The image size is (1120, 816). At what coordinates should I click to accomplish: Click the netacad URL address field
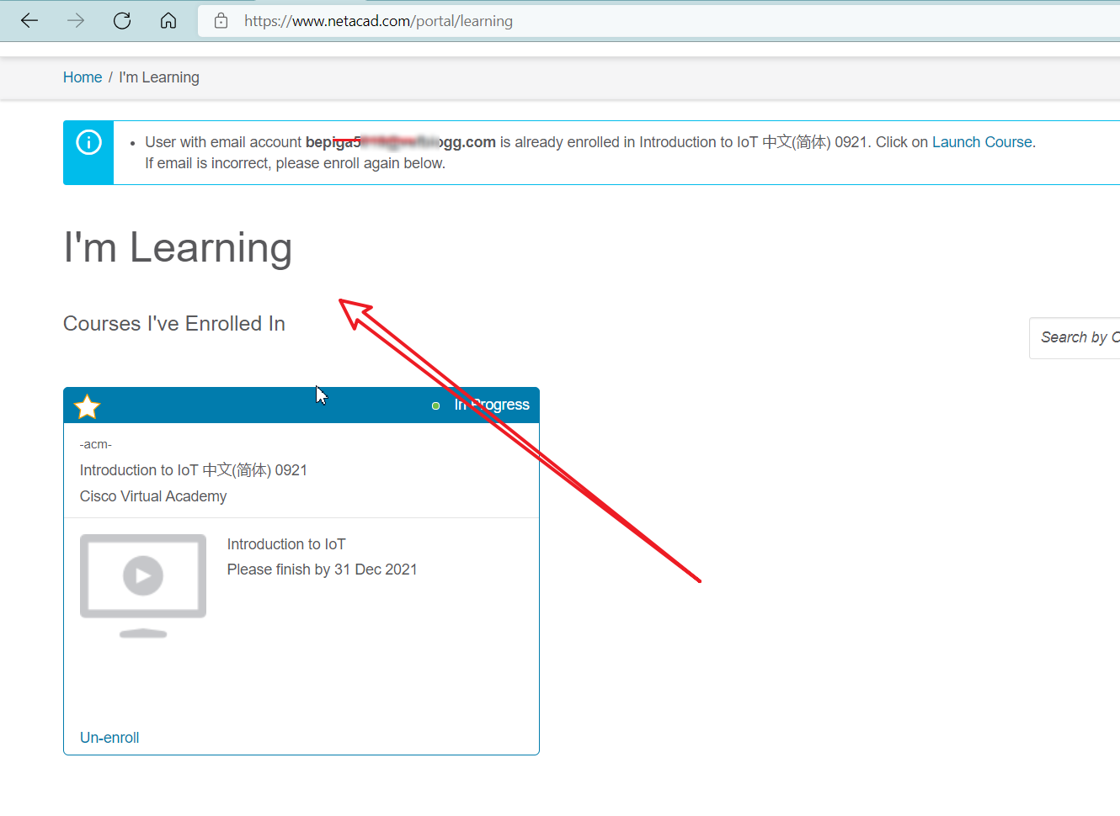point(659,21)
